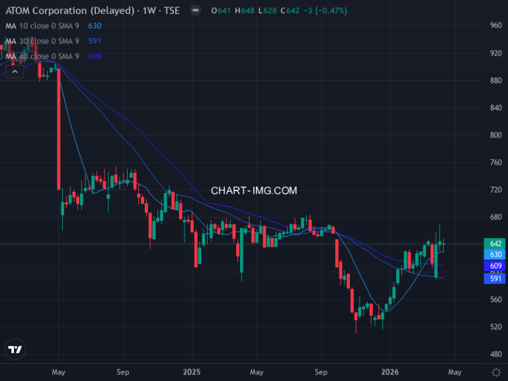The image size is (508, 381).
Task: Collapse the indicator legend chevron
Action: point(15,71)
